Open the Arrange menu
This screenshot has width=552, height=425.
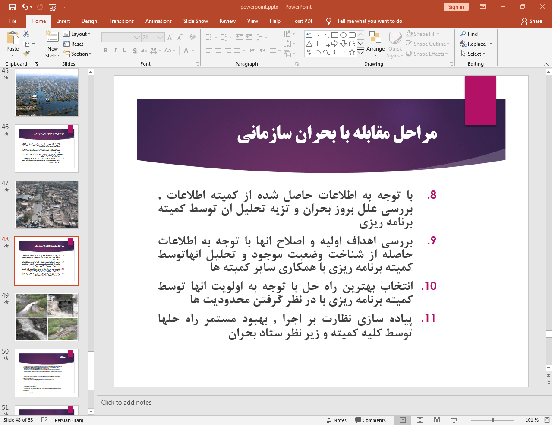click(x=375, y=44)
